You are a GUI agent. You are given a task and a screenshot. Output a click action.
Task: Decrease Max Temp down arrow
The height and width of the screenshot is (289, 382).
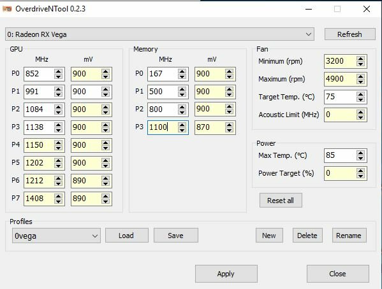click(x=360, y=159)
